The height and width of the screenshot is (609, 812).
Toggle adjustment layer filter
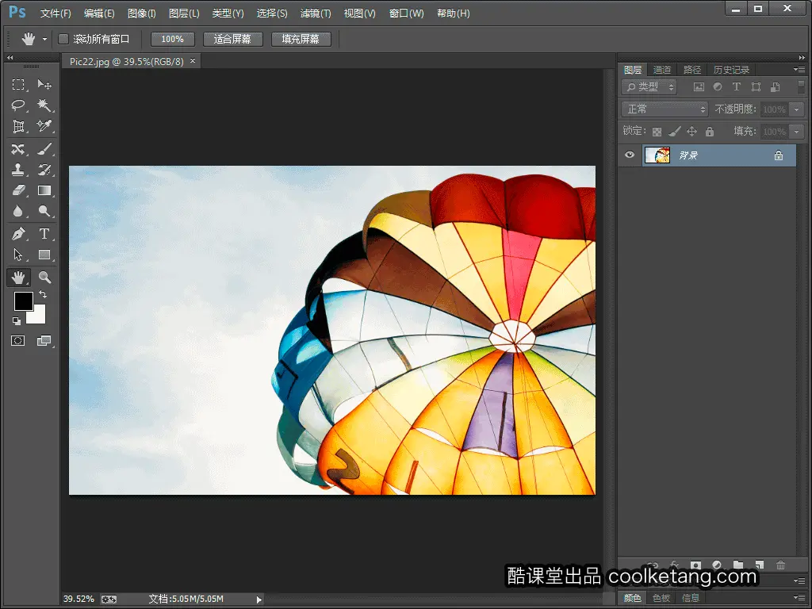(718, 87)
